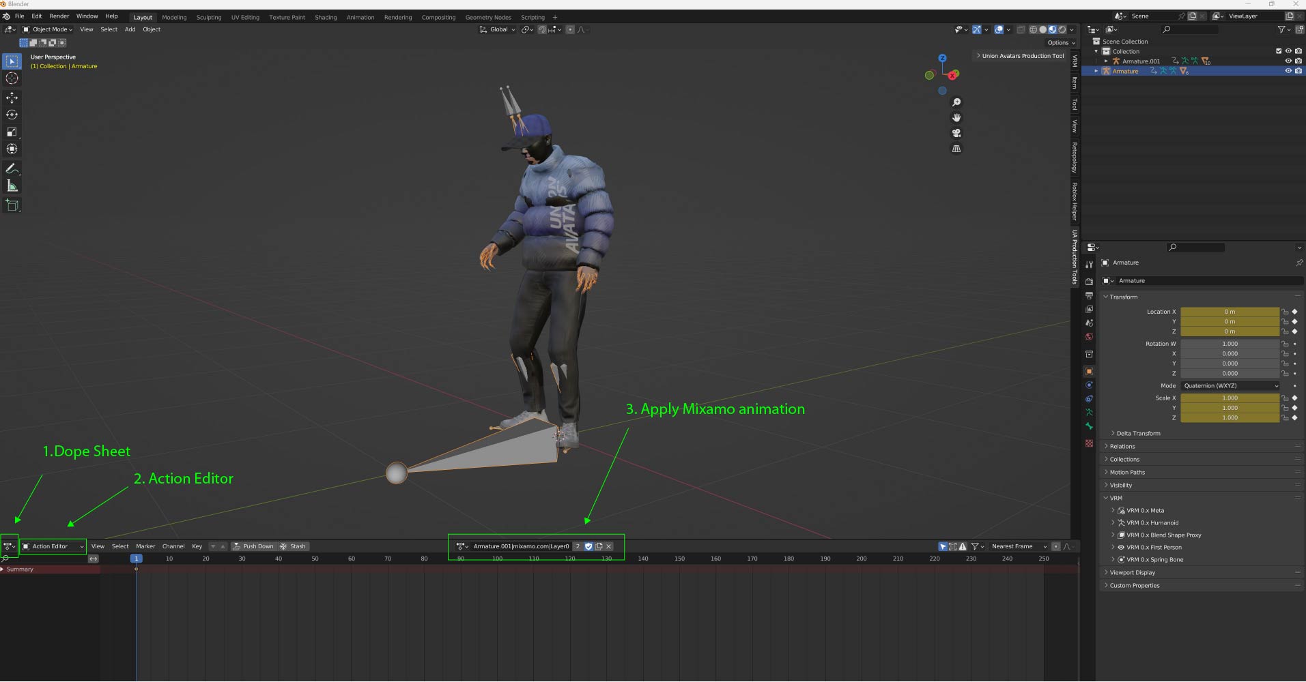1306x682 pixels.
Task: Click the Location X value field
Action: tap(1230, 312)
